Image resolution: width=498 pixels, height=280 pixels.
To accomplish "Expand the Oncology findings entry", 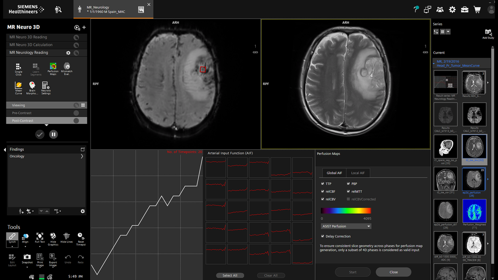I will pyautogui.click(x=82, y=157).
